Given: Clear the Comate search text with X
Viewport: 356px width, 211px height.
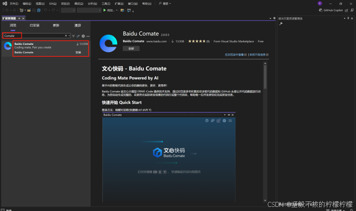Looking at the screenshot, I should pos(66,36).
